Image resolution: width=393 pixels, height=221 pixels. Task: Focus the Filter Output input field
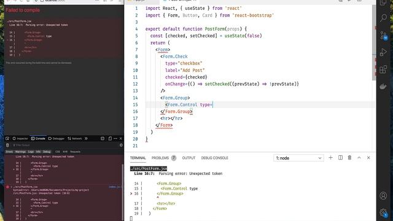pos(64,145)
